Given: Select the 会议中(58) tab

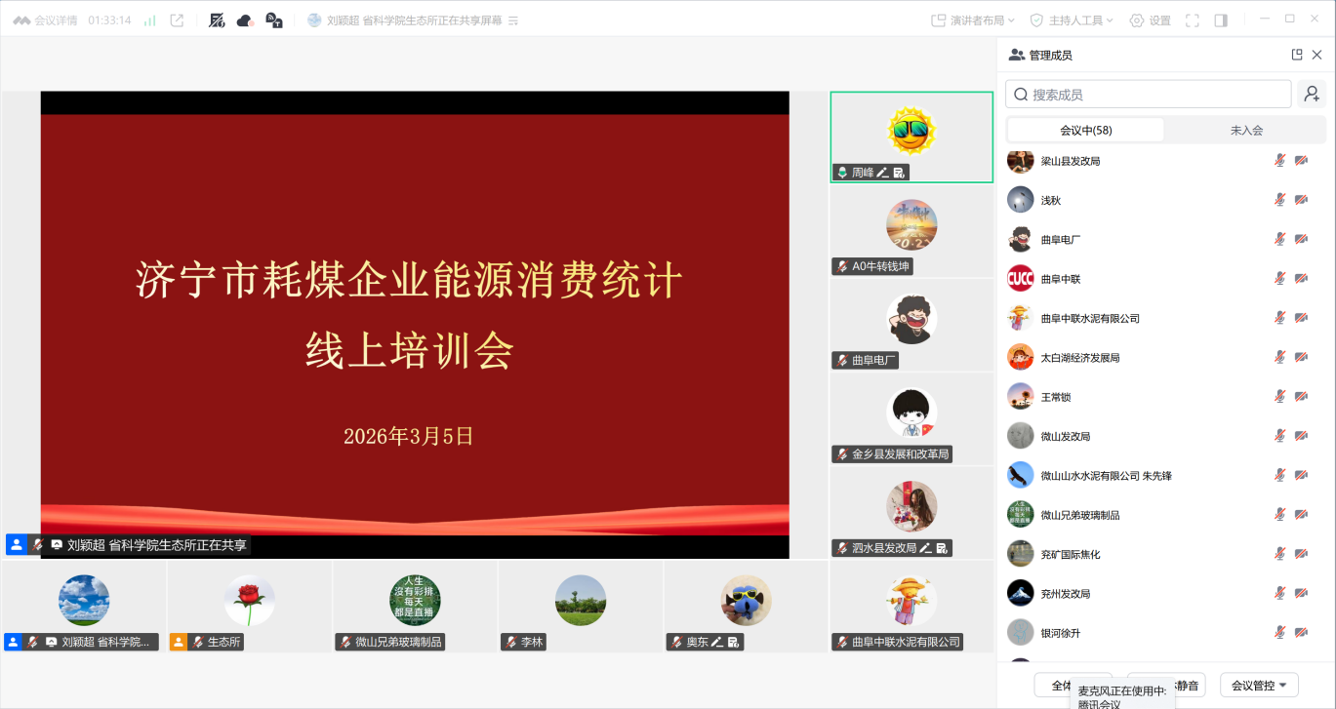Looking at the screenshot, I should point(1086,128).
